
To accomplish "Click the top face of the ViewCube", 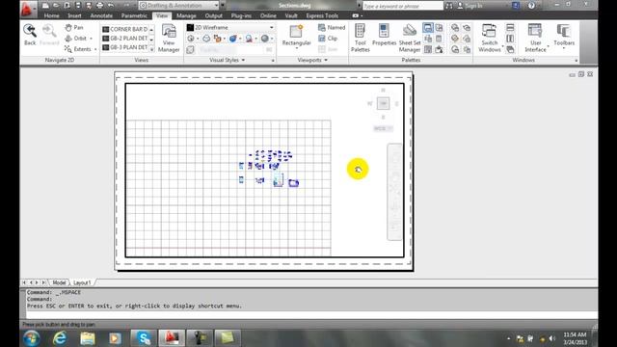I will [383, 103].
